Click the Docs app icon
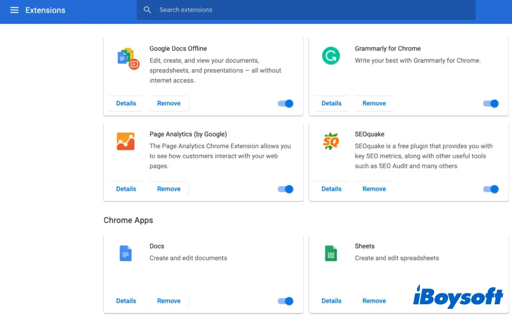The width and height of the screenshot is (512, 316). pyautogui.click(x=125, y=253)
